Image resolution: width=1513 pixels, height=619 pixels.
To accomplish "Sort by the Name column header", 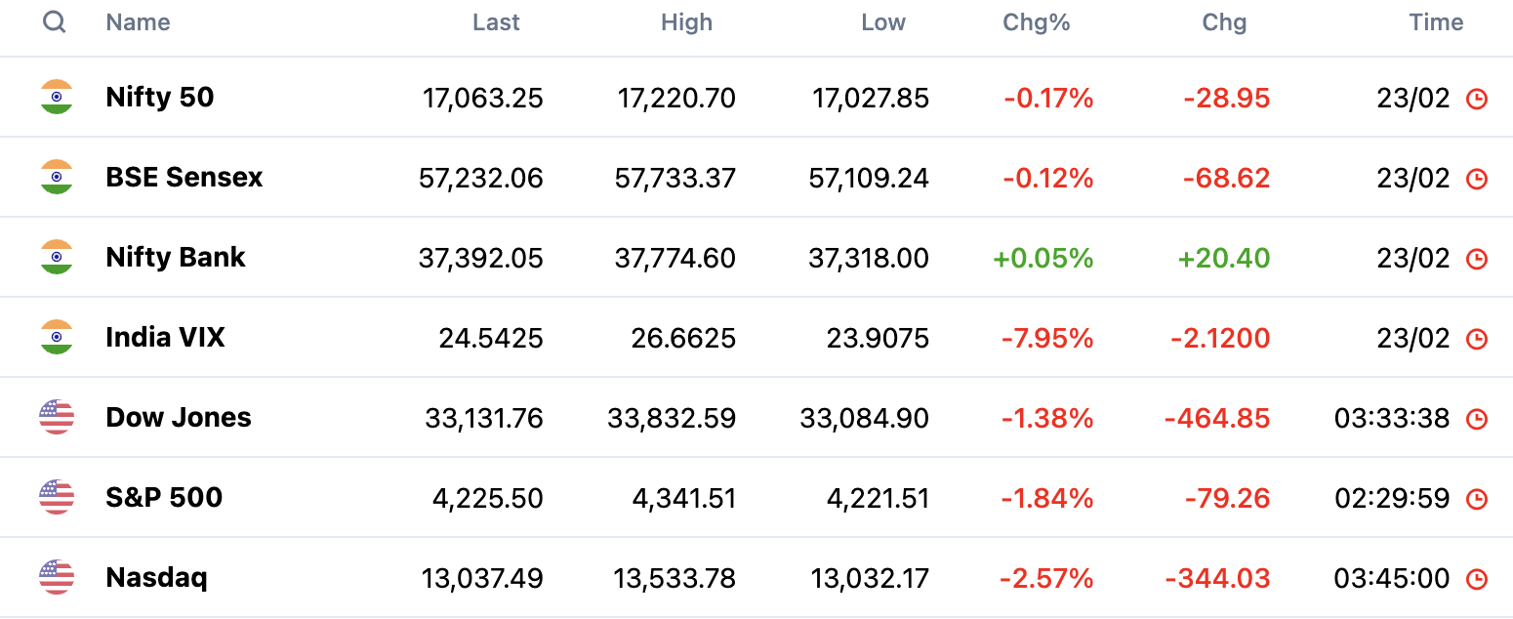I will click(x=138, y=22).
